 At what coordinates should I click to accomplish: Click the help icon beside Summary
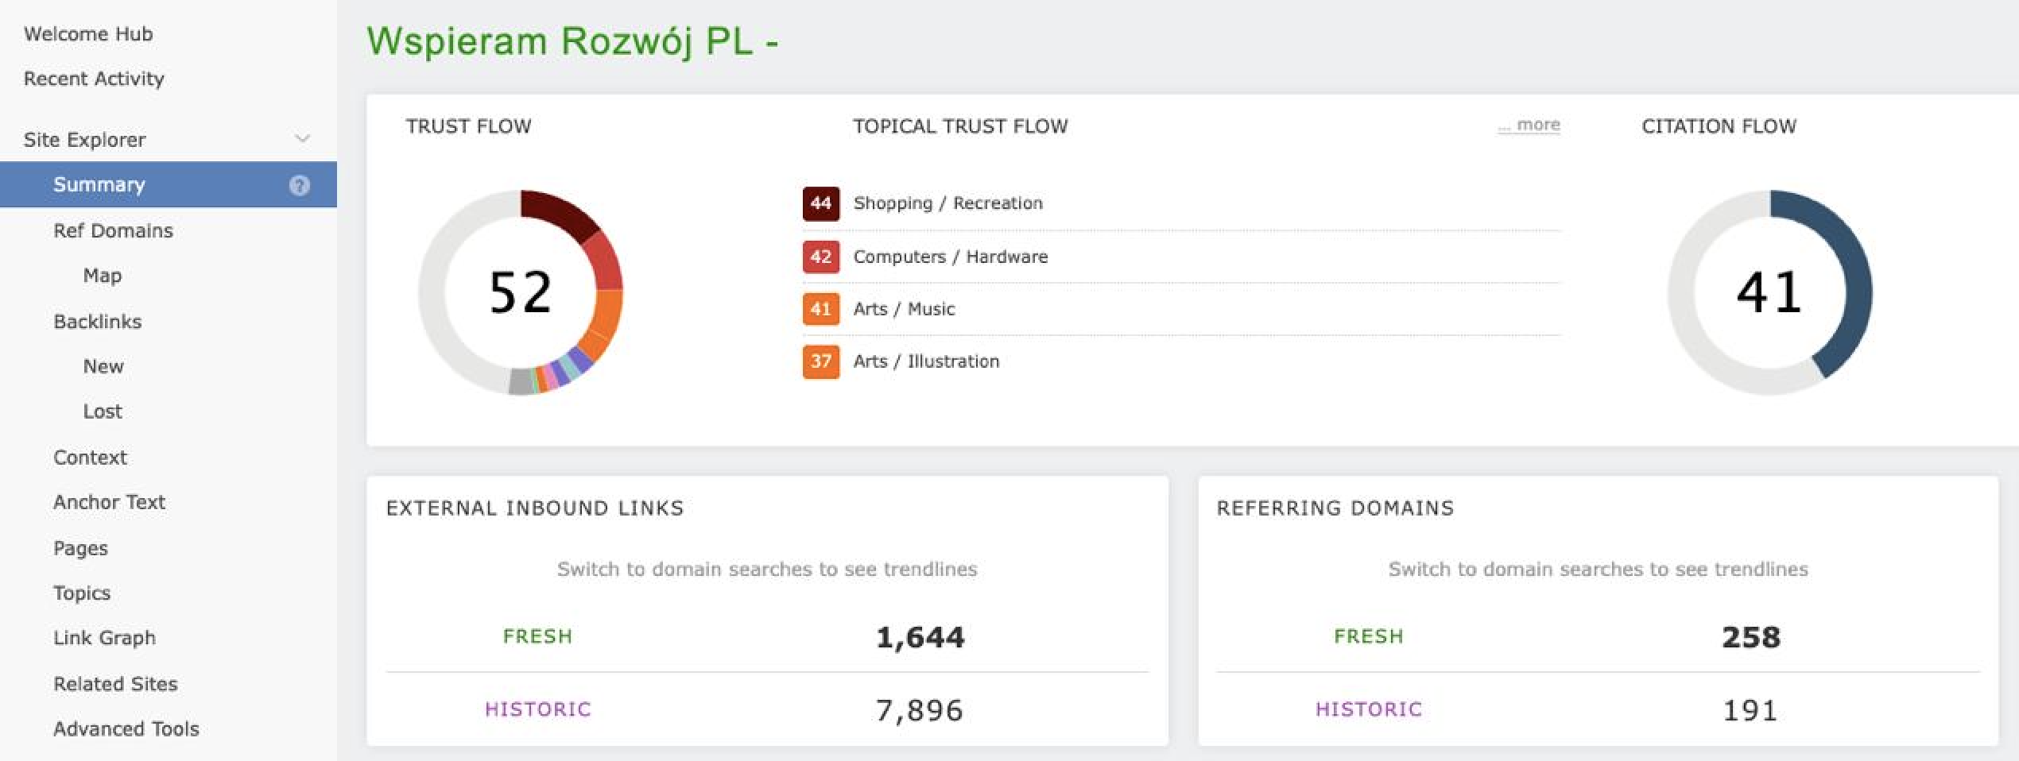299,185
